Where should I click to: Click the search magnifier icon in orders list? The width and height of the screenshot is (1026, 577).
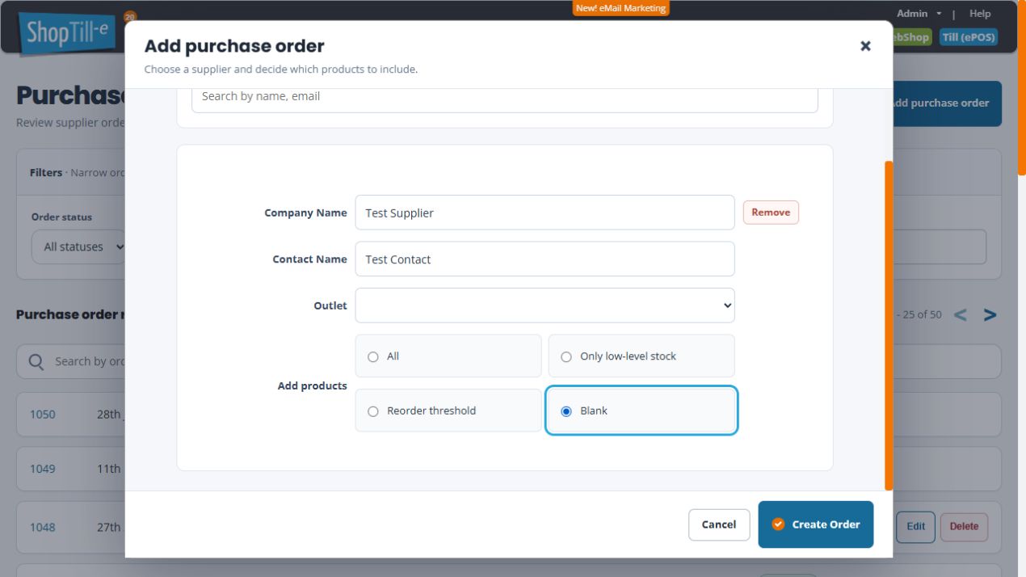(x=36, y=362)
